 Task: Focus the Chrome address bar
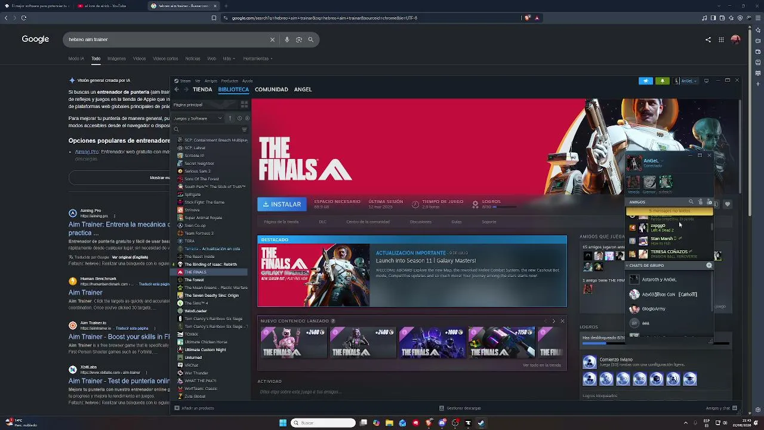pyautogui.click(x=370, y=18)
